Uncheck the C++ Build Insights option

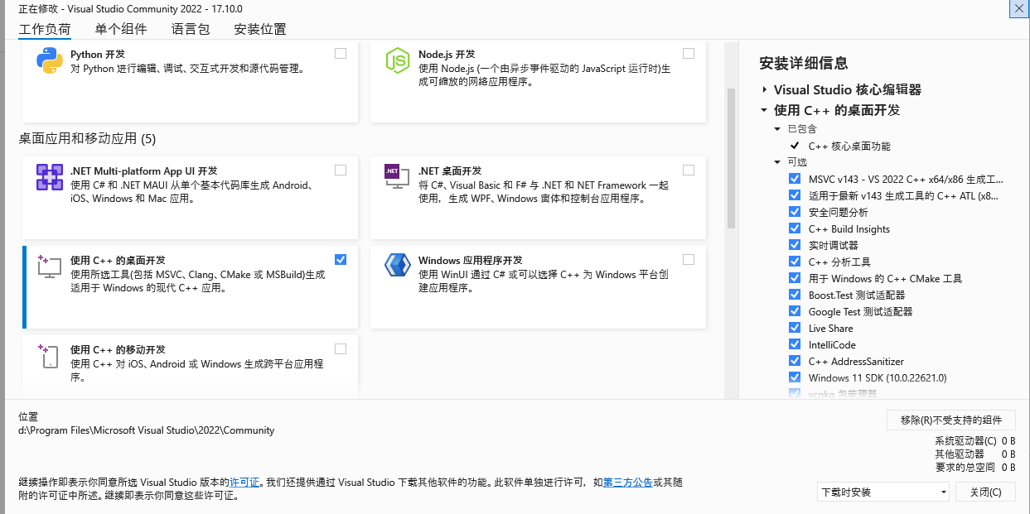pyautogui.click(x=795, y=228)
